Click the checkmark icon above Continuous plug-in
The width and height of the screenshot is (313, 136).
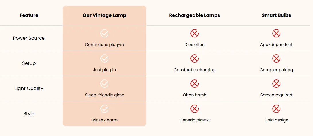(x=104, y=33)
